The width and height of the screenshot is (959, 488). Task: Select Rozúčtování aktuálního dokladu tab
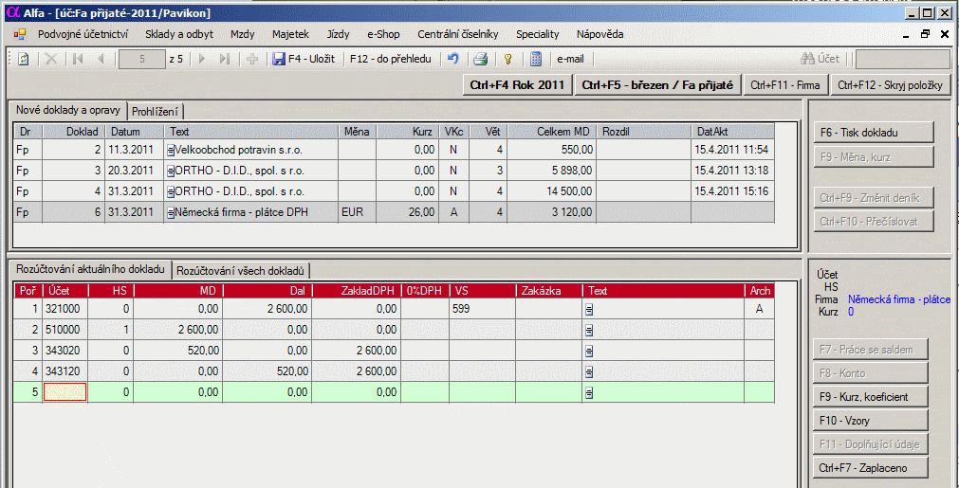tap(90, 269)
